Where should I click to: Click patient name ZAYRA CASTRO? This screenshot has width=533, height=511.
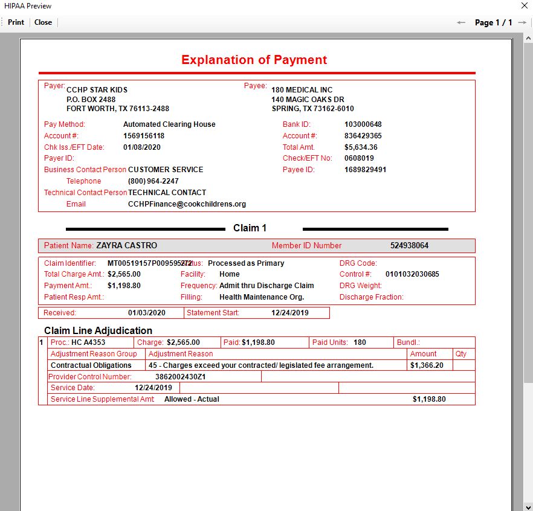pos(126,246)
